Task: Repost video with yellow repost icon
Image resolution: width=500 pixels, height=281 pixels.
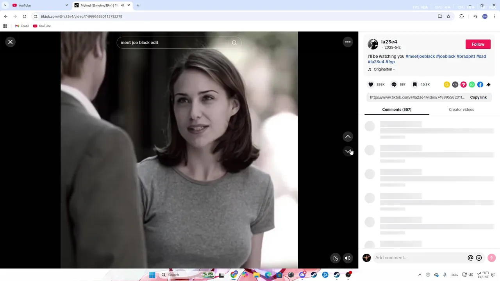Action: pos(447,84)
